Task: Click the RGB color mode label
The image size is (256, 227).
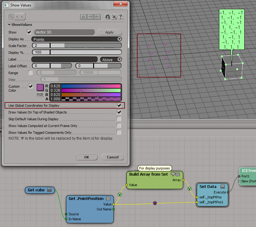Action: tap(40, 95)
